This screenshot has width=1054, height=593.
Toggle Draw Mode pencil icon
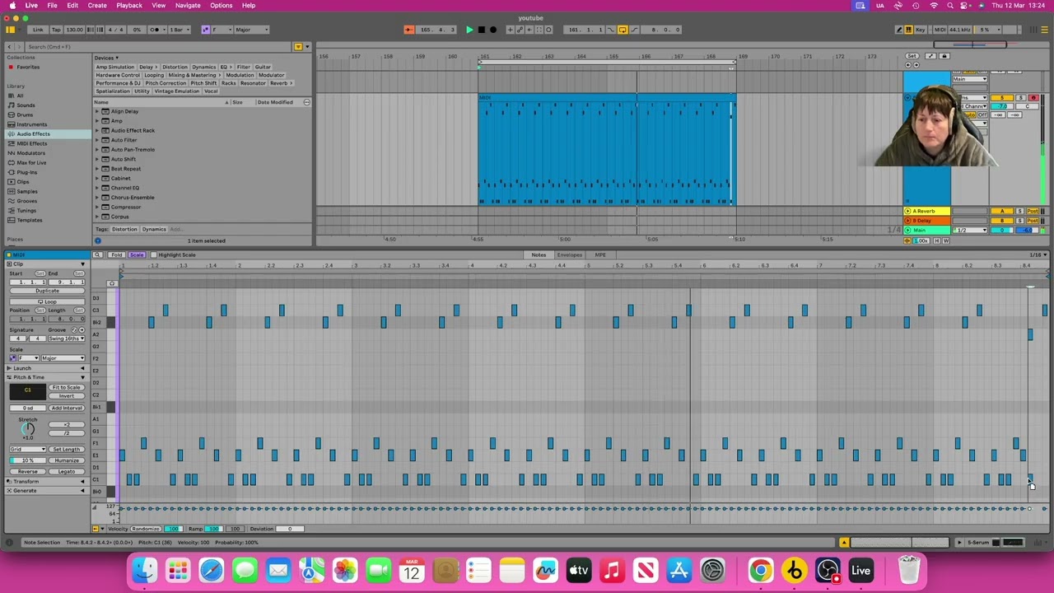[899, 30]
